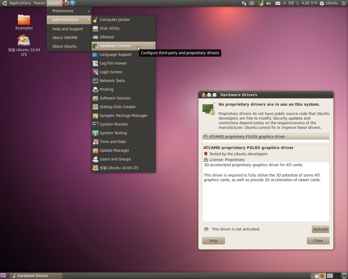
Task: Click the Printing printer icon
Action: [x=95, y=89]
